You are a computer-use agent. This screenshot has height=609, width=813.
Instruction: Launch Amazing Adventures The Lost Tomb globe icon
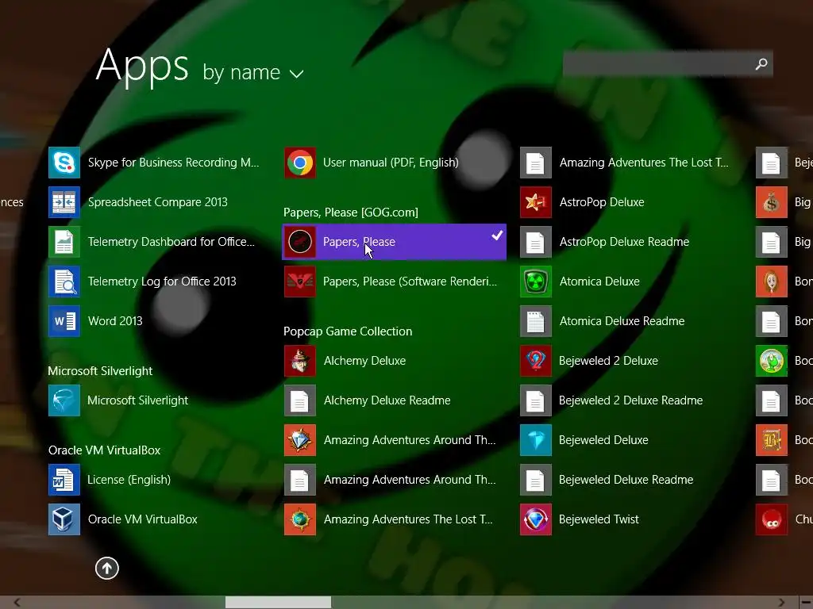(299, 519)
